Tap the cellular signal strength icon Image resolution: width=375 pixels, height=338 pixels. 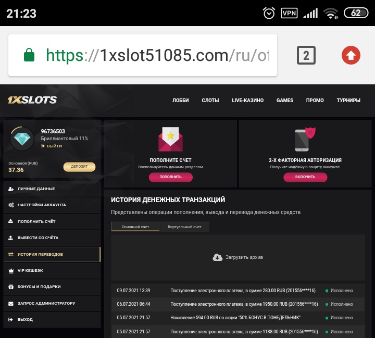coord(310,13)
